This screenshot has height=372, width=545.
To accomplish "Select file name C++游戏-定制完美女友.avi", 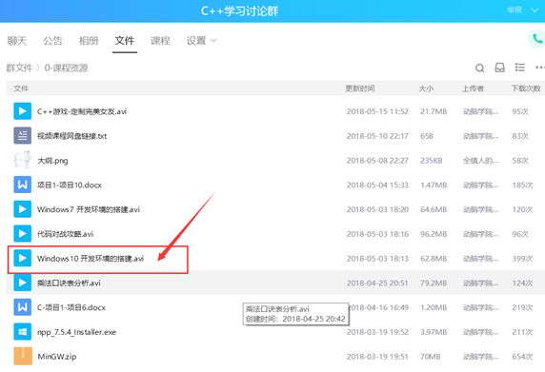I will tap(82, 111).
